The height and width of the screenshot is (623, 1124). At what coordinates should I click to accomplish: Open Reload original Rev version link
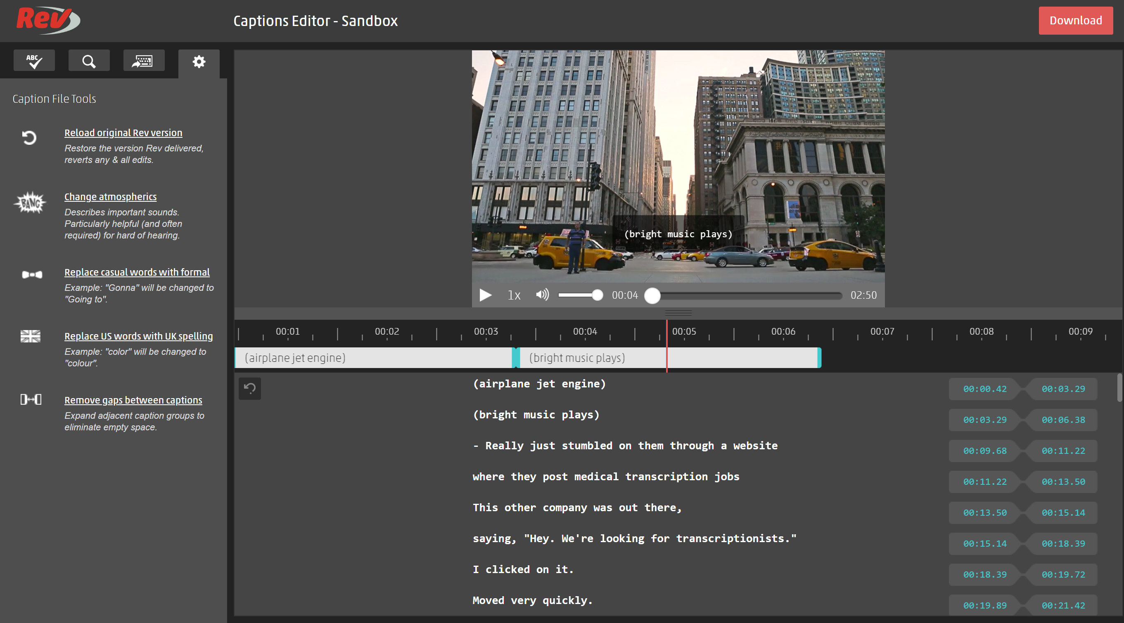tap(123, 132)
